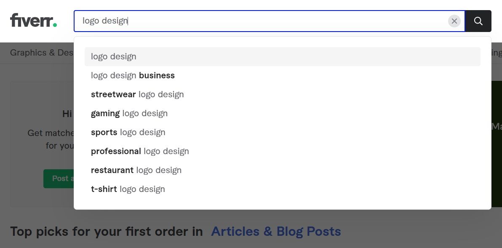Select 'gaming logo design' suggestion
Image resolution: width=502 pixels, height=248 pixels.
(x=129, y=113)
